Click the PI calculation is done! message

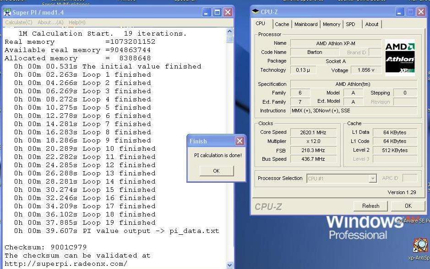[x=218, y=155]
